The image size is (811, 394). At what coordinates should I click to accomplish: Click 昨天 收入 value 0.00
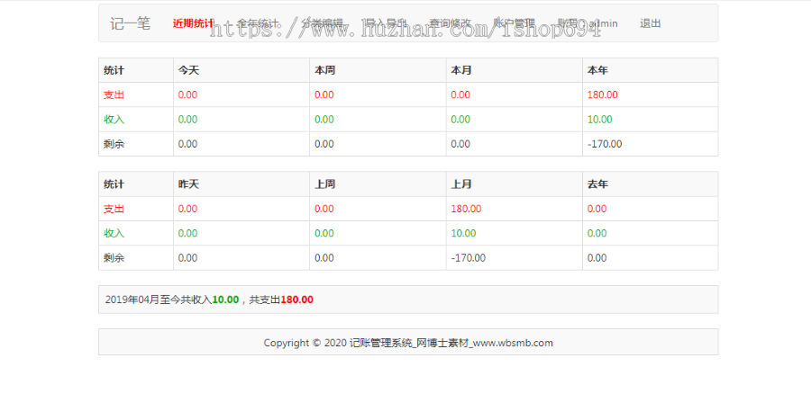[187, 233]
